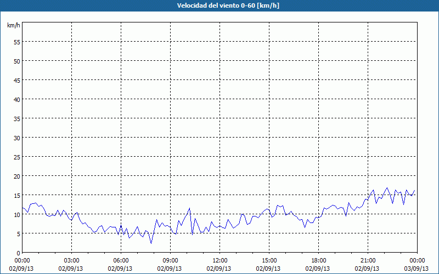Screen dimensions: 439x274
Task: Click the "21:00" time label
Action: 368,261
